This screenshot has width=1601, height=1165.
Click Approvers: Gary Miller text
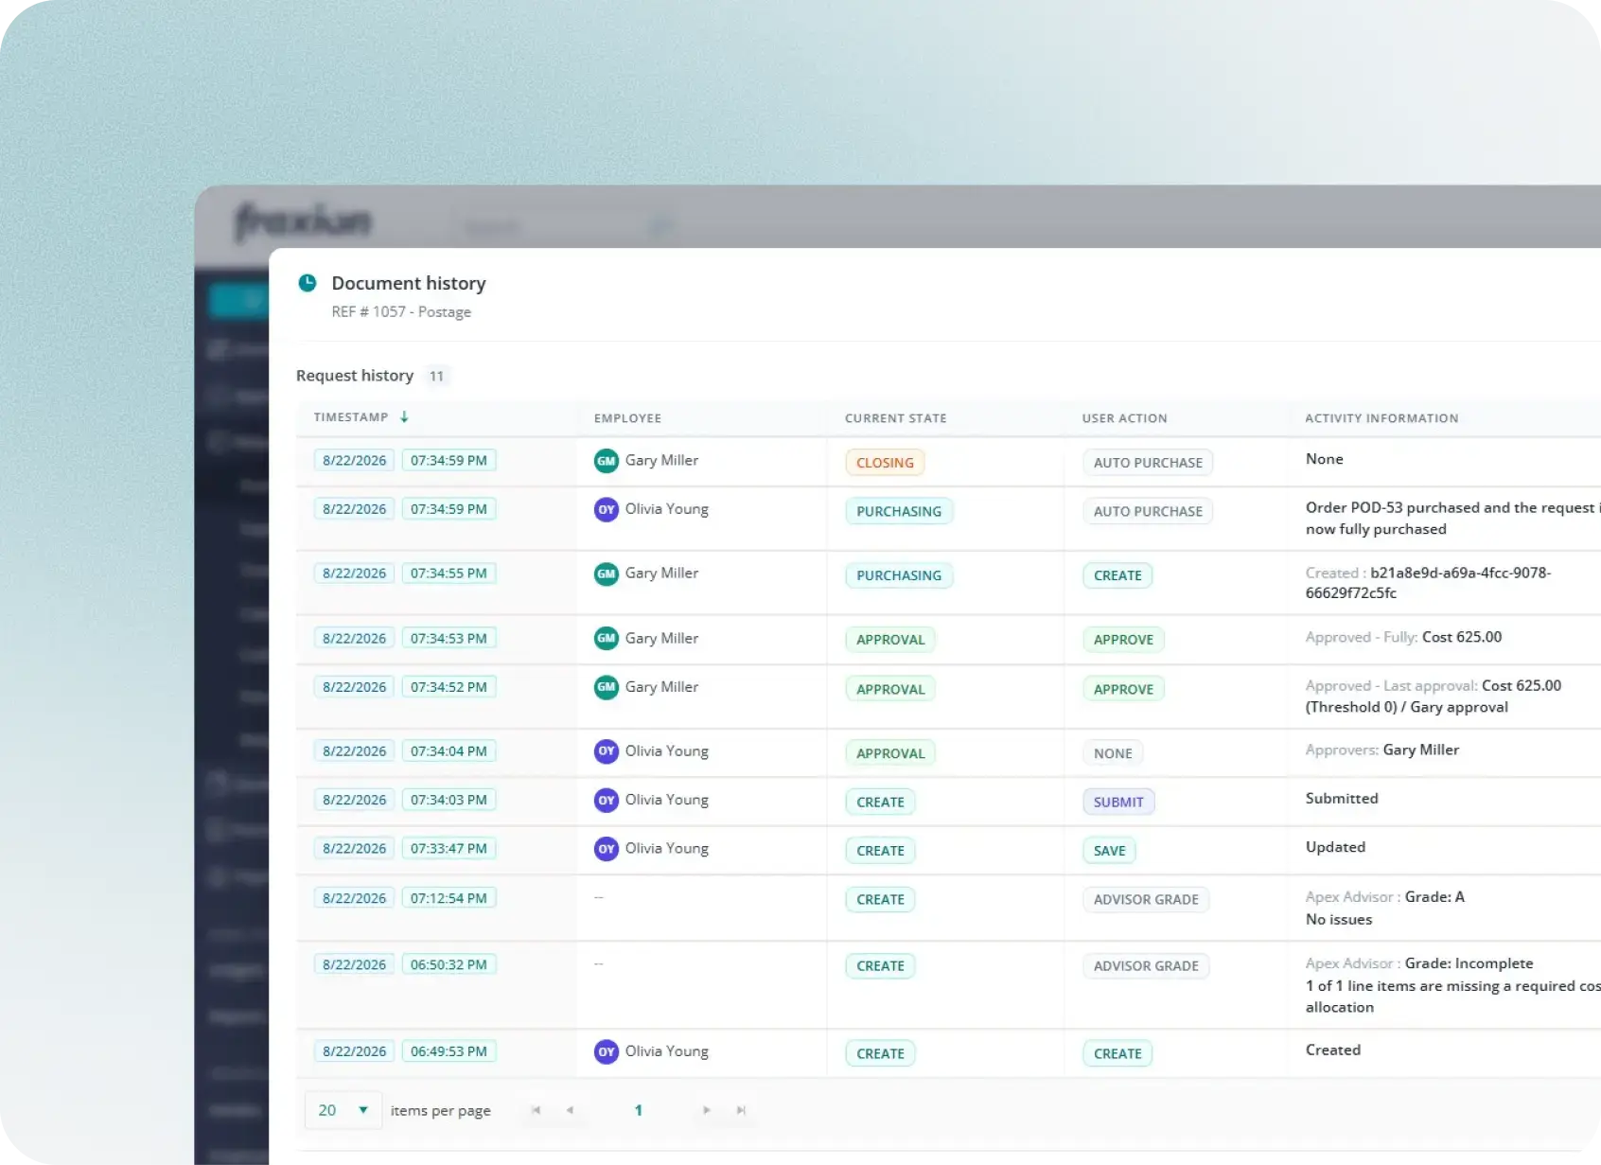coord(1381,750)
